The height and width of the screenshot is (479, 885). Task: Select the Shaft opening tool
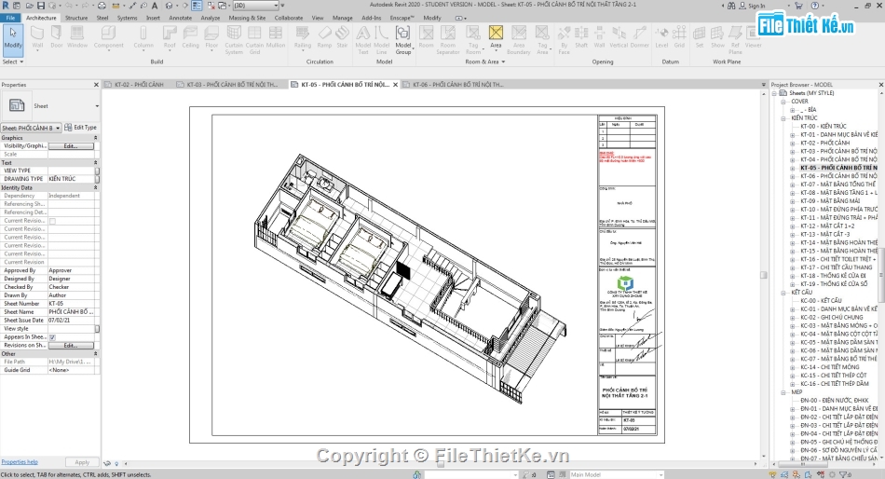pyautogui.click(x=580, y=37)
